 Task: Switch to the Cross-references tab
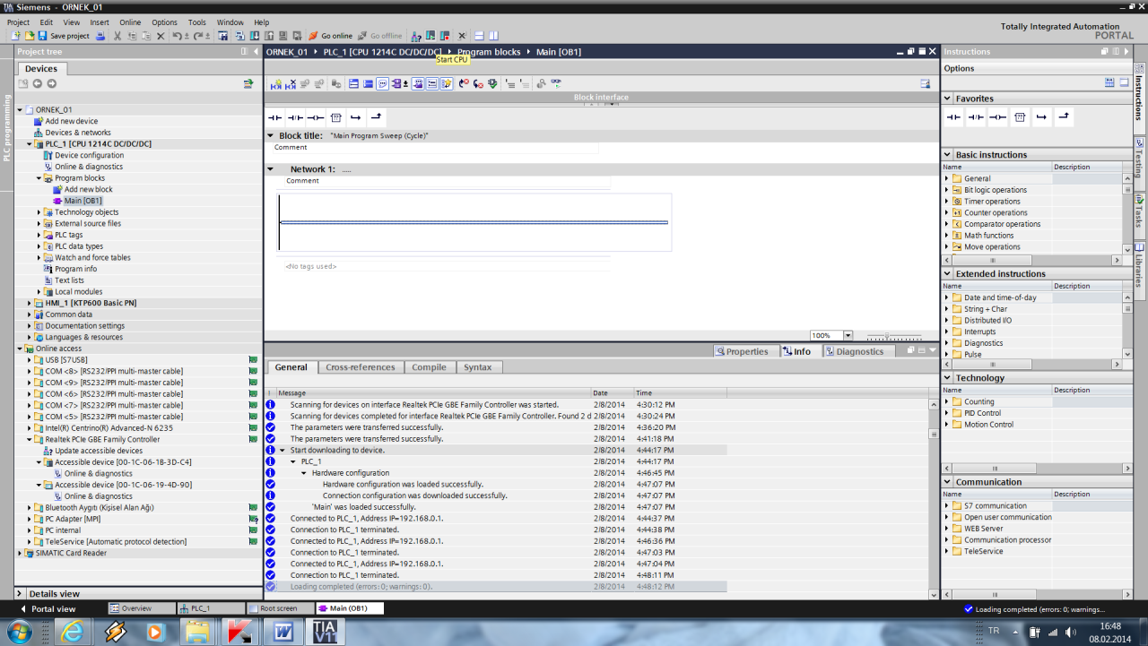point(360,367)
